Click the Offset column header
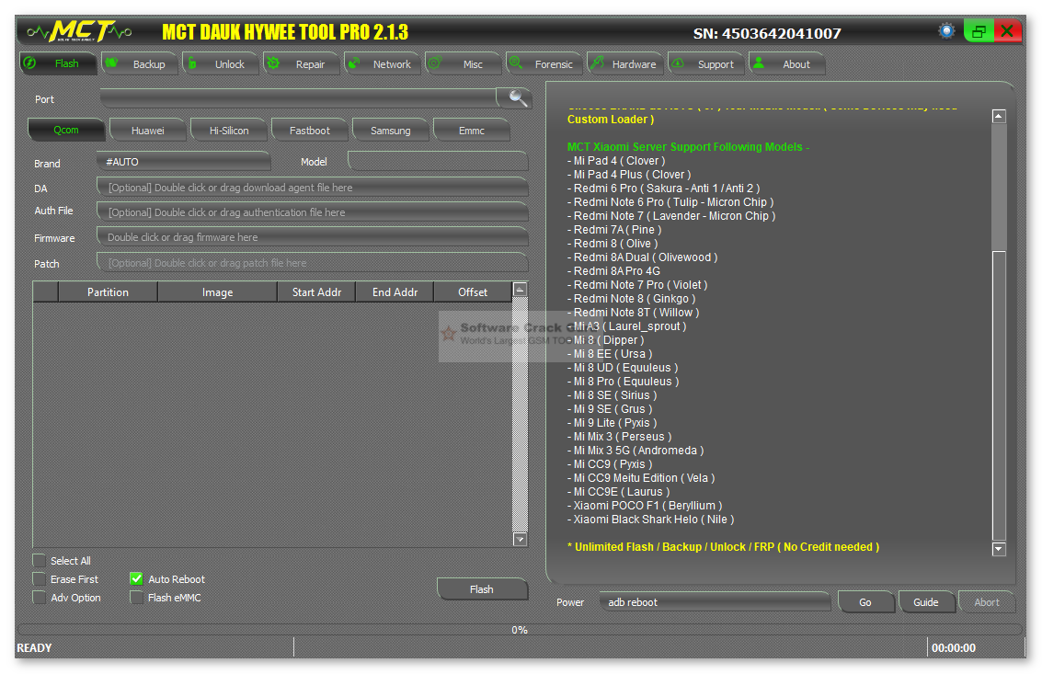Viewport: 1042px width, 674px height. [x=473, y=291]
